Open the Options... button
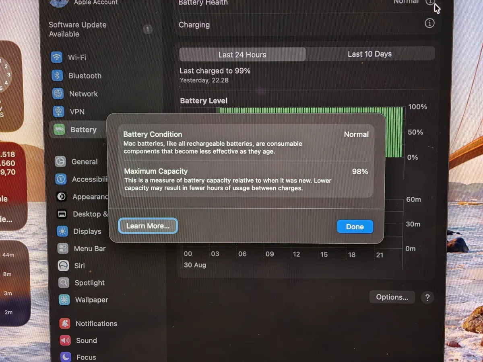The width and height of the screenshot is (483, 362). coord(392,297)
